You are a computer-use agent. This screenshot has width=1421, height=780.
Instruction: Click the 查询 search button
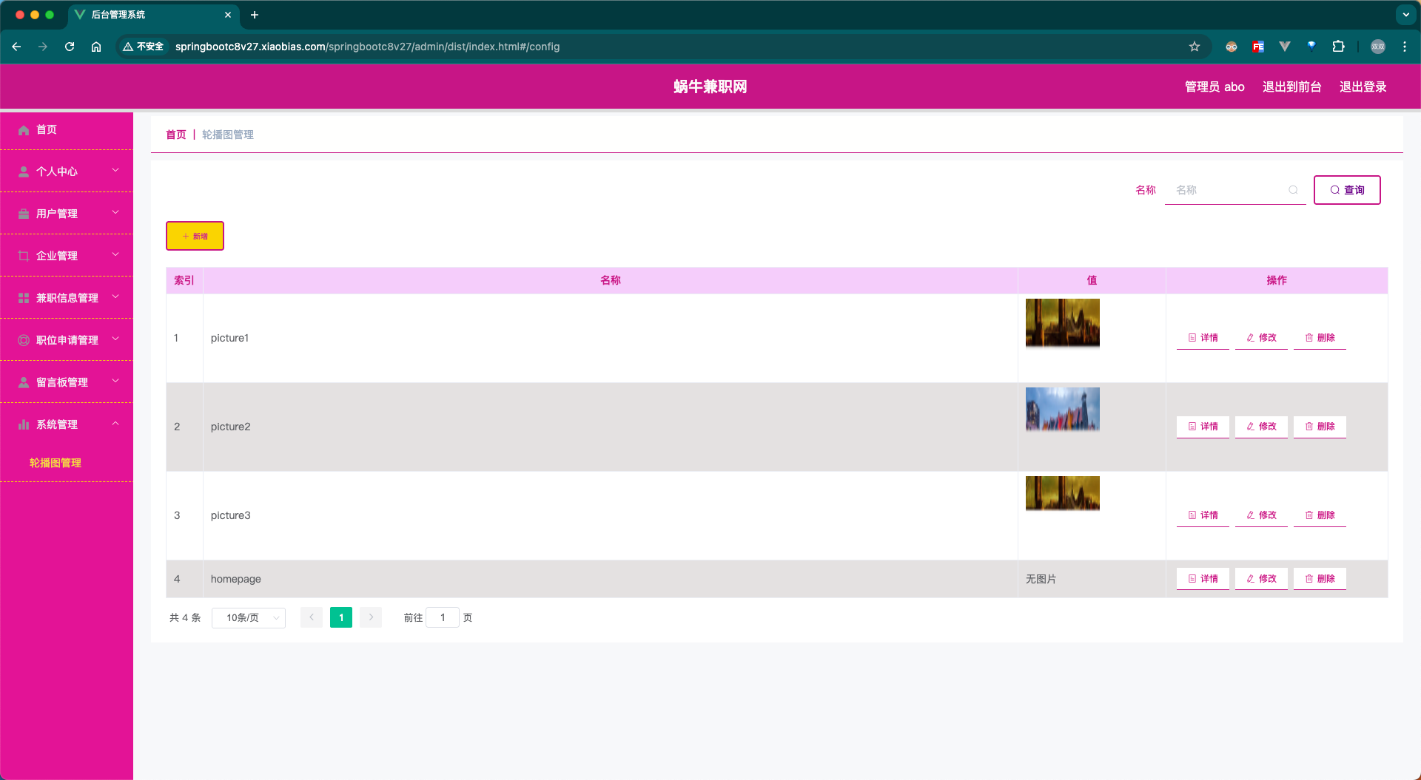[1347, 190]
